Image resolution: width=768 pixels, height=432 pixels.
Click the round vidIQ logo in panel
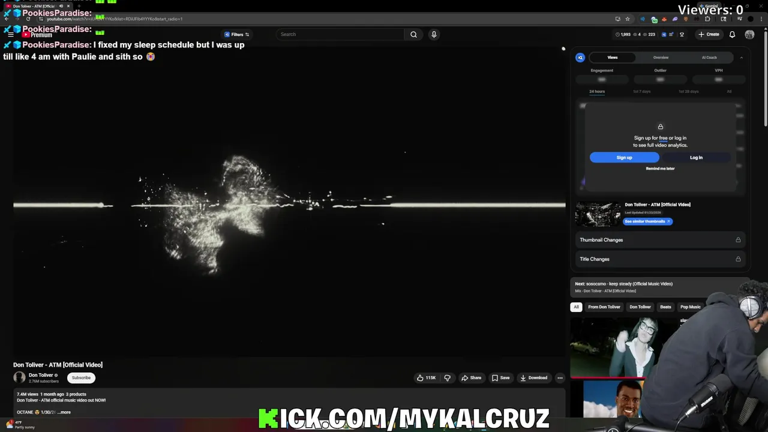point(580,58)
